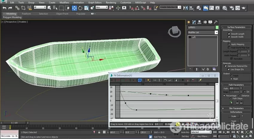The height and width of the screenshot is (139, 254).
Task: Undo the last action in main toolbar
Action: tap(4, 8)
